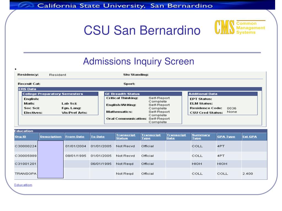
Task: Click the Stu Standing: label
Action: click(136, 75)
